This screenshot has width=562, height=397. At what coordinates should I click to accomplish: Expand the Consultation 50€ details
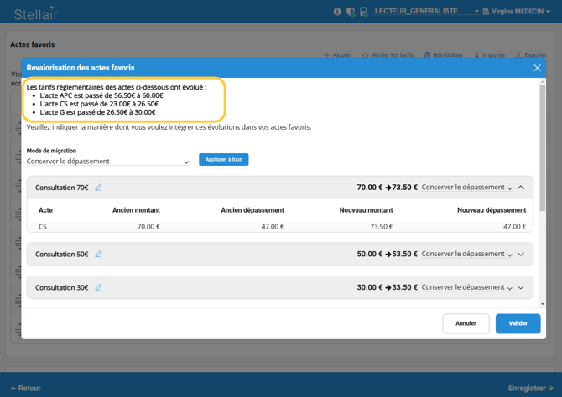[521, 254]
